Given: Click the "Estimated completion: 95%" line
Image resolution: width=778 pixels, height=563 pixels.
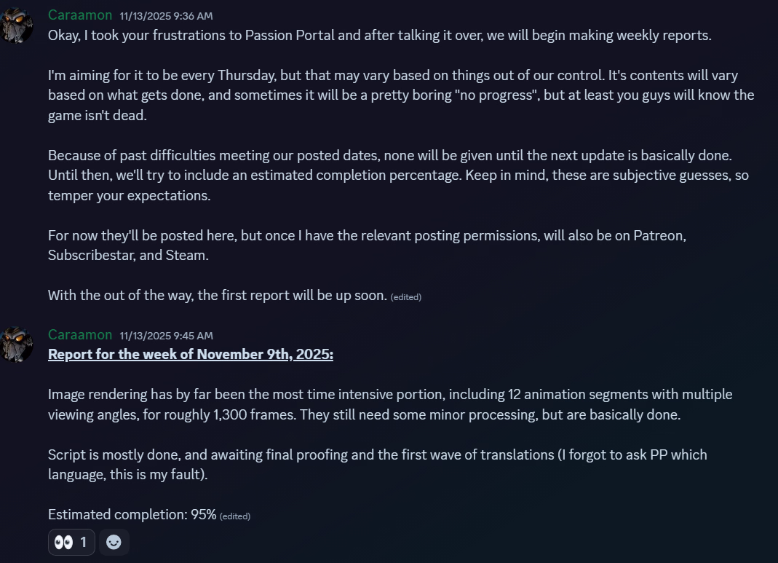Looking at the screenshot, I should [132, 515].
